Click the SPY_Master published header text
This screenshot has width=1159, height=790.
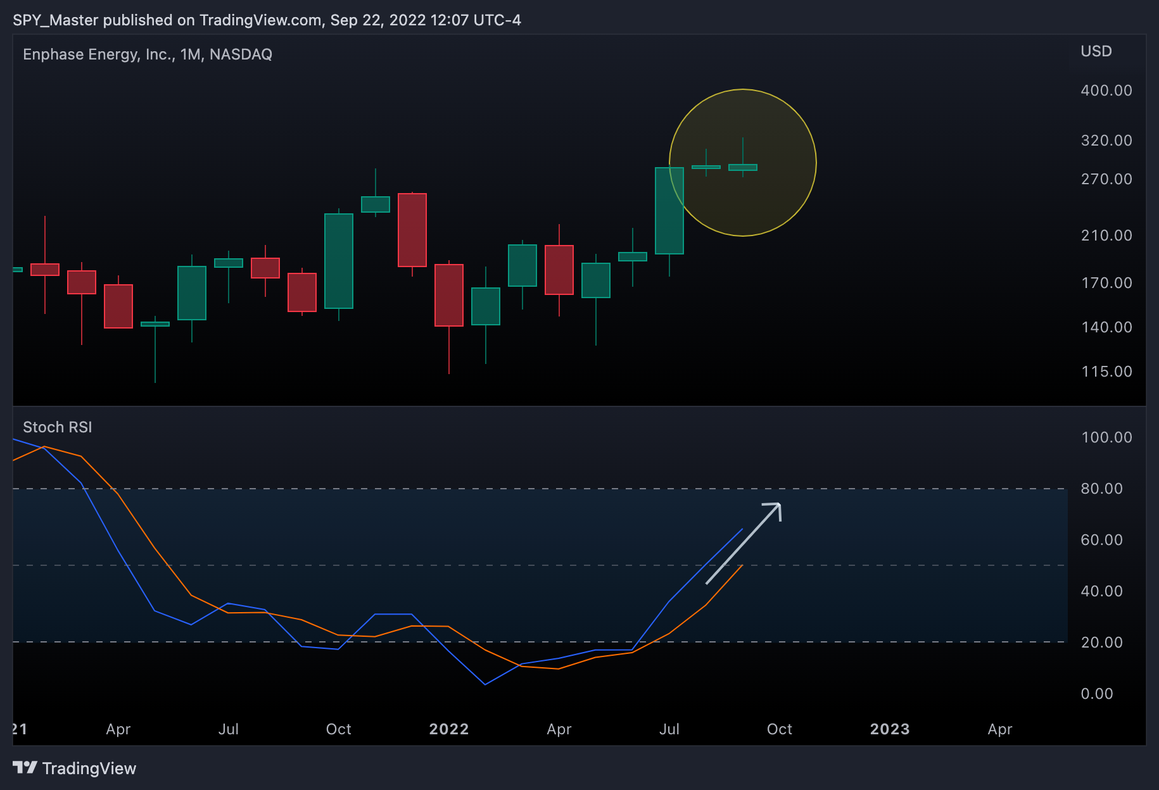[x=267, y=20]
